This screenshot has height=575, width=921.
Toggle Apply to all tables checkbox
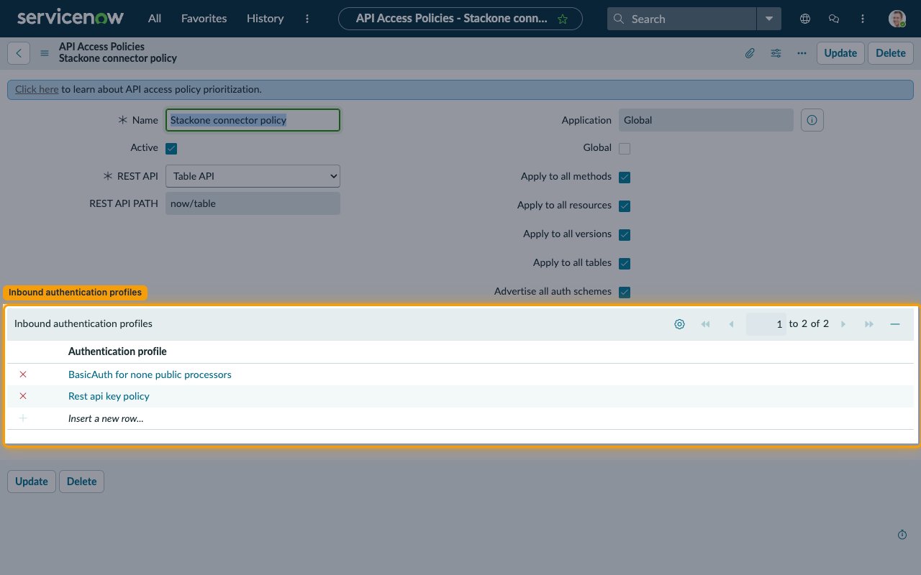625,264
